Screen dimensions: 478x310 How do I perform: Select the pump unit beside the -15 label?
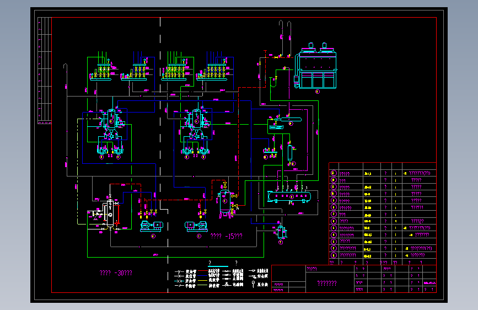click(x=196, y=226)
